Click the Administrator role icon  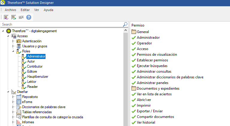(24, 56)
